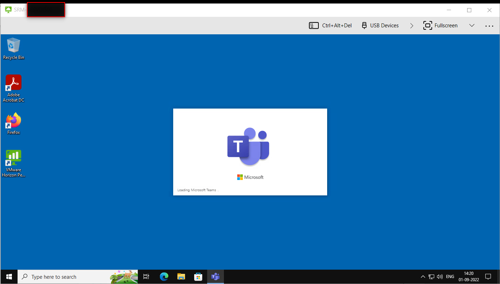Screen dimensions: 500x284
Task: Switch the remote session to Fullscreen
Action: tap(441, 26)
